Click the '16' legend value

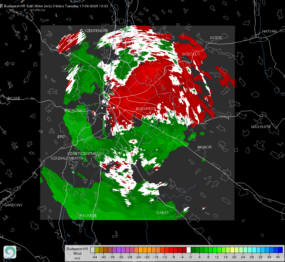(226, 257)
